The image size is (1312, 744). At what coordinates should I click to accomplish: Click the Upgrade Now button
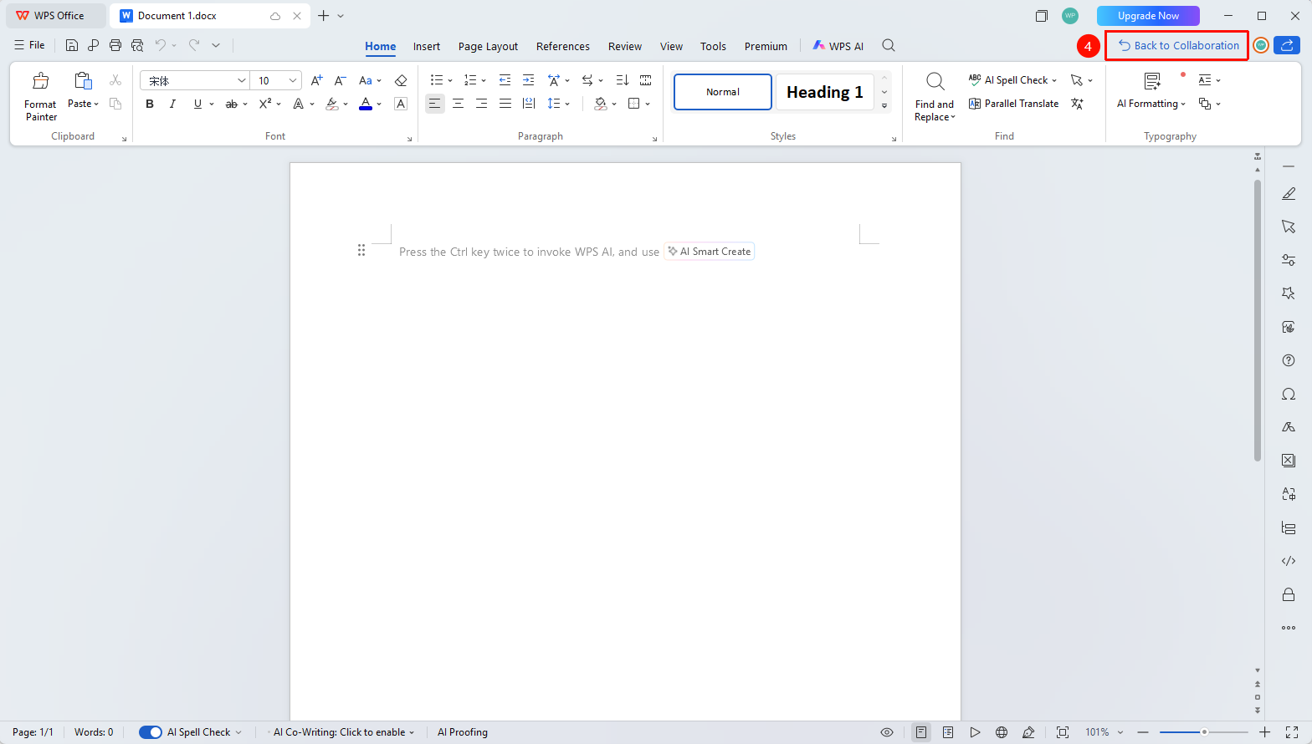pyautogui.click(x=1148, y=16)
